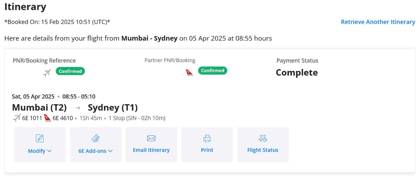Click the 1 Stop (SIN - 02h 10m) text

[136, 118]
